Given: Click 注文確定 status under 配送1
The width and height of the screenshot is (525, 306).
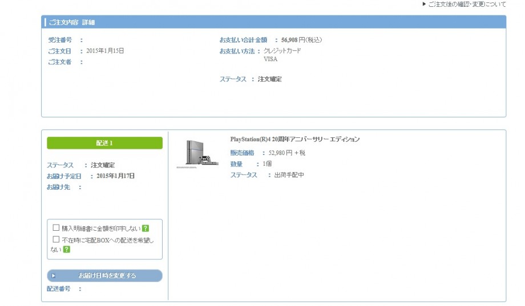Looking at the screenshot, I should point(103,165).
